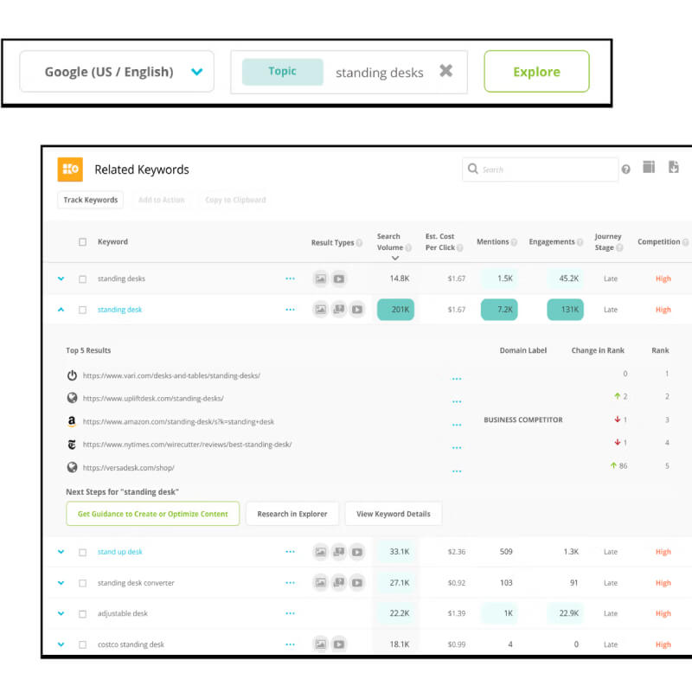
Task: Click the export file icon
Action: pos(673,167)
